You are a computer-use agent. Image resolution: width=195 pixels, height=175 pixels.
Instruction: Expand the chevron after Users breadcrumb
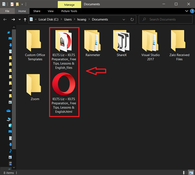tap(74, 19)
